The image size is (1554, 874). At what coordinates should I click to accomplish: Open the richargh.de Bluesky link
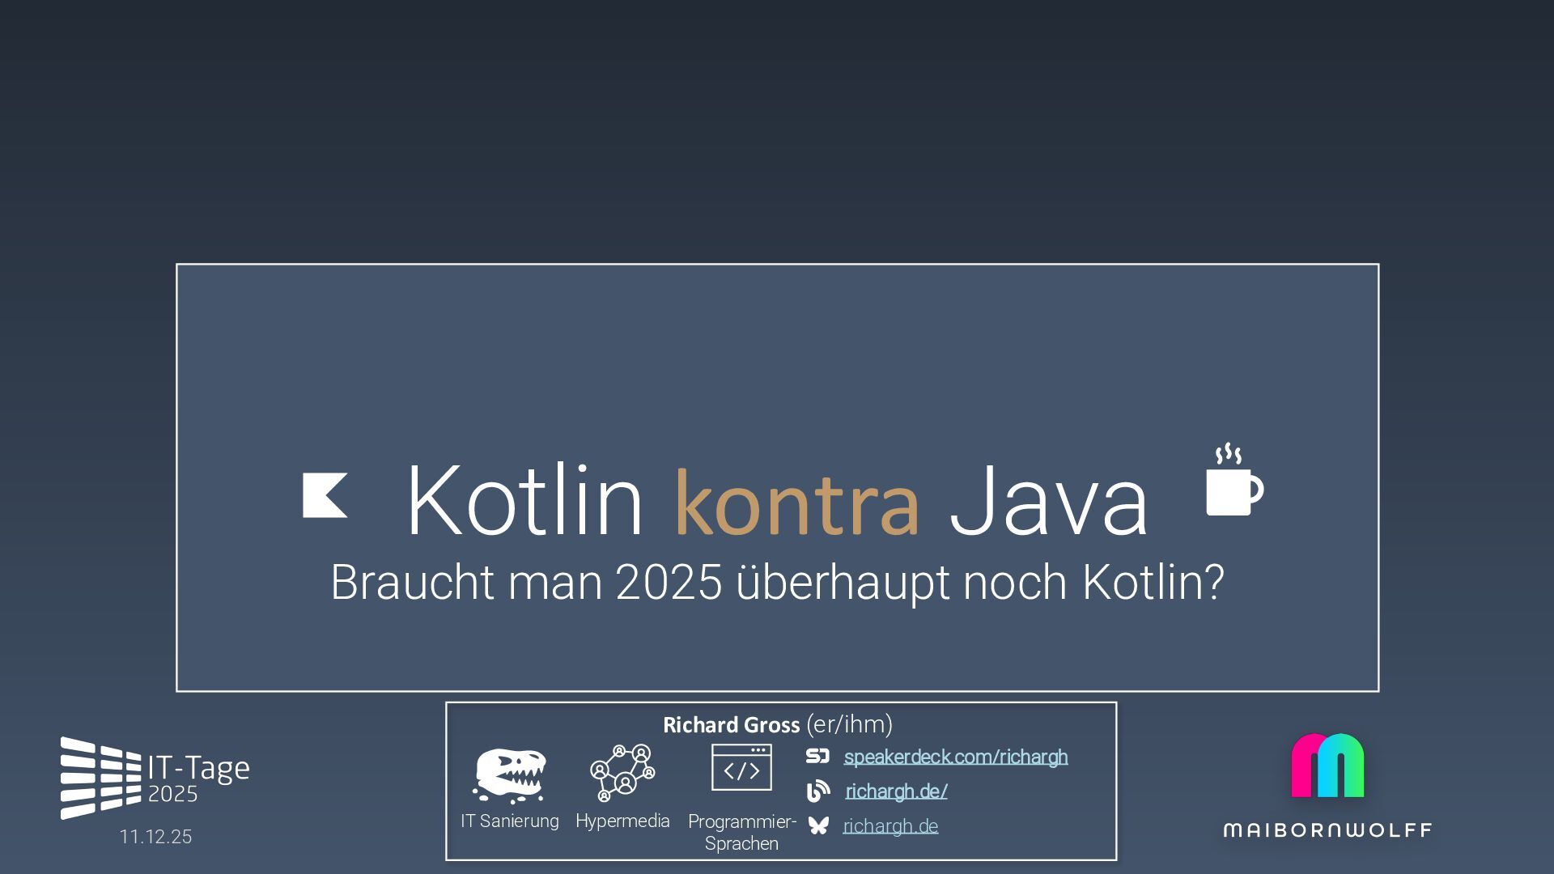tap(890, 826)
